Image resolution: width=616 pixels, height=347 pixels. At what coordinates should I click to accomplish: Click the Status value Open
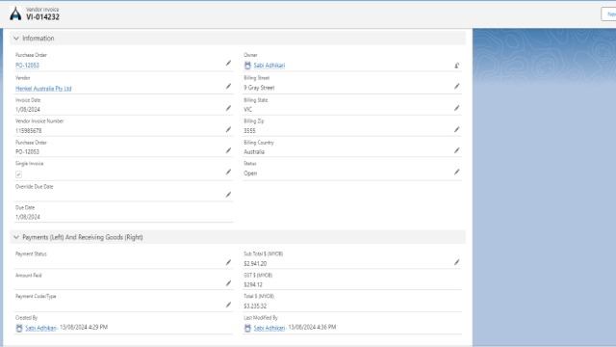click(x=250, y=173)
